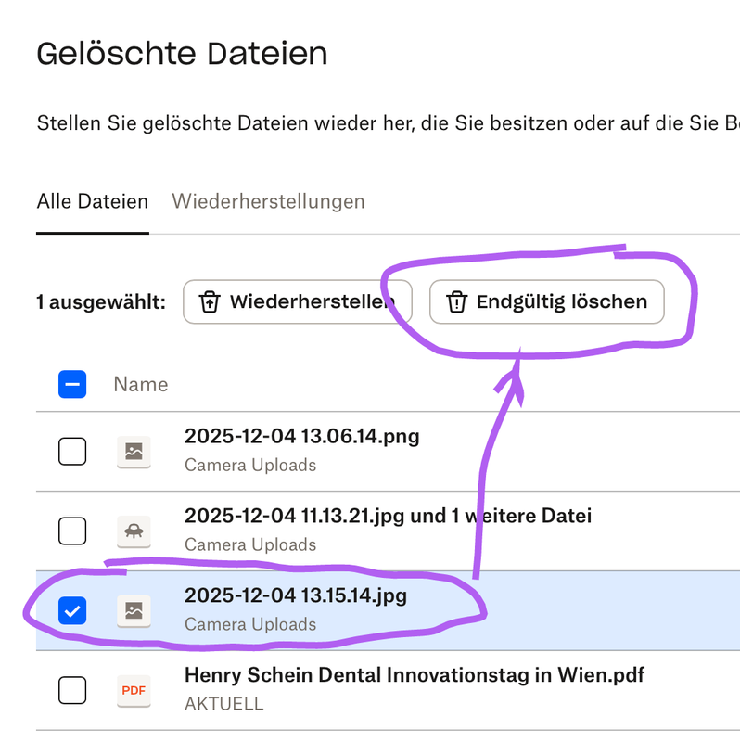Click the Endgültig löschen button
This screenshot has width=740, height=742.
pos(547,302)
